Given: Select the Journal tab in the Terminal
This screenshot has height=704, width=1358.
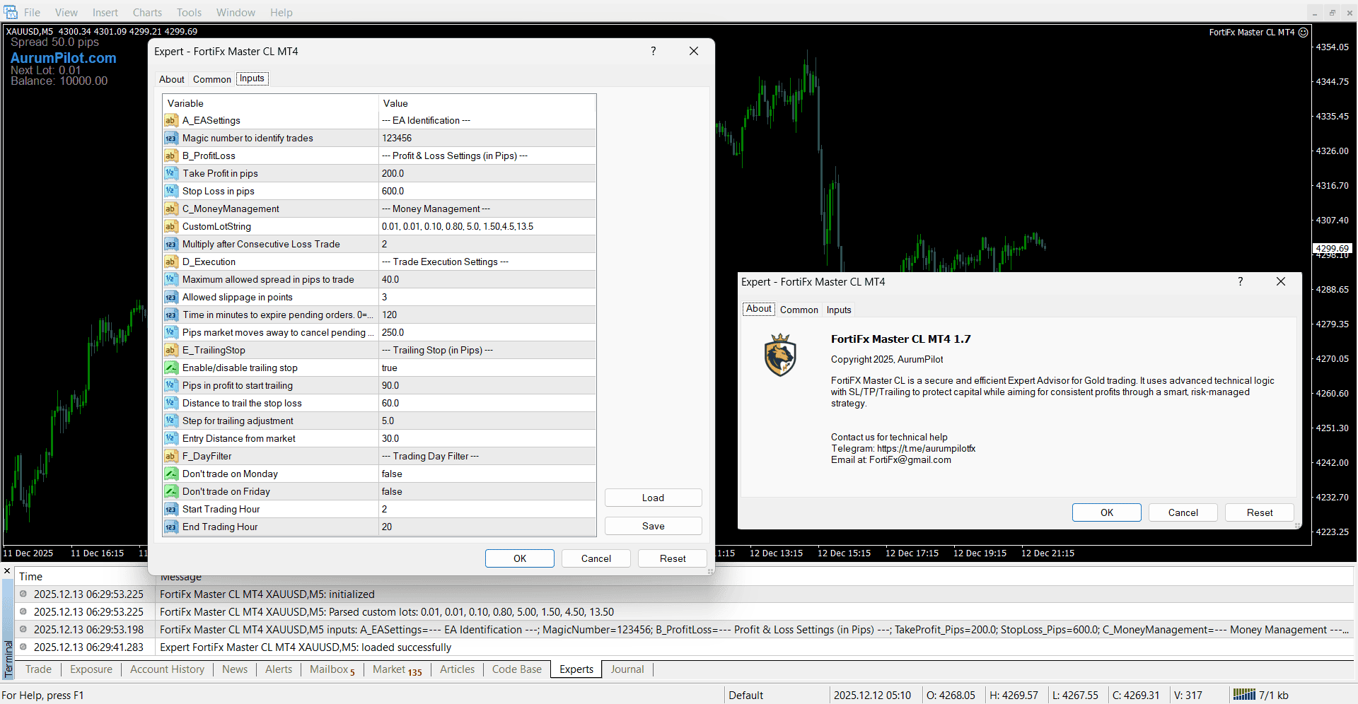Looking at the screenshot, I should click(x=627, y=669).
